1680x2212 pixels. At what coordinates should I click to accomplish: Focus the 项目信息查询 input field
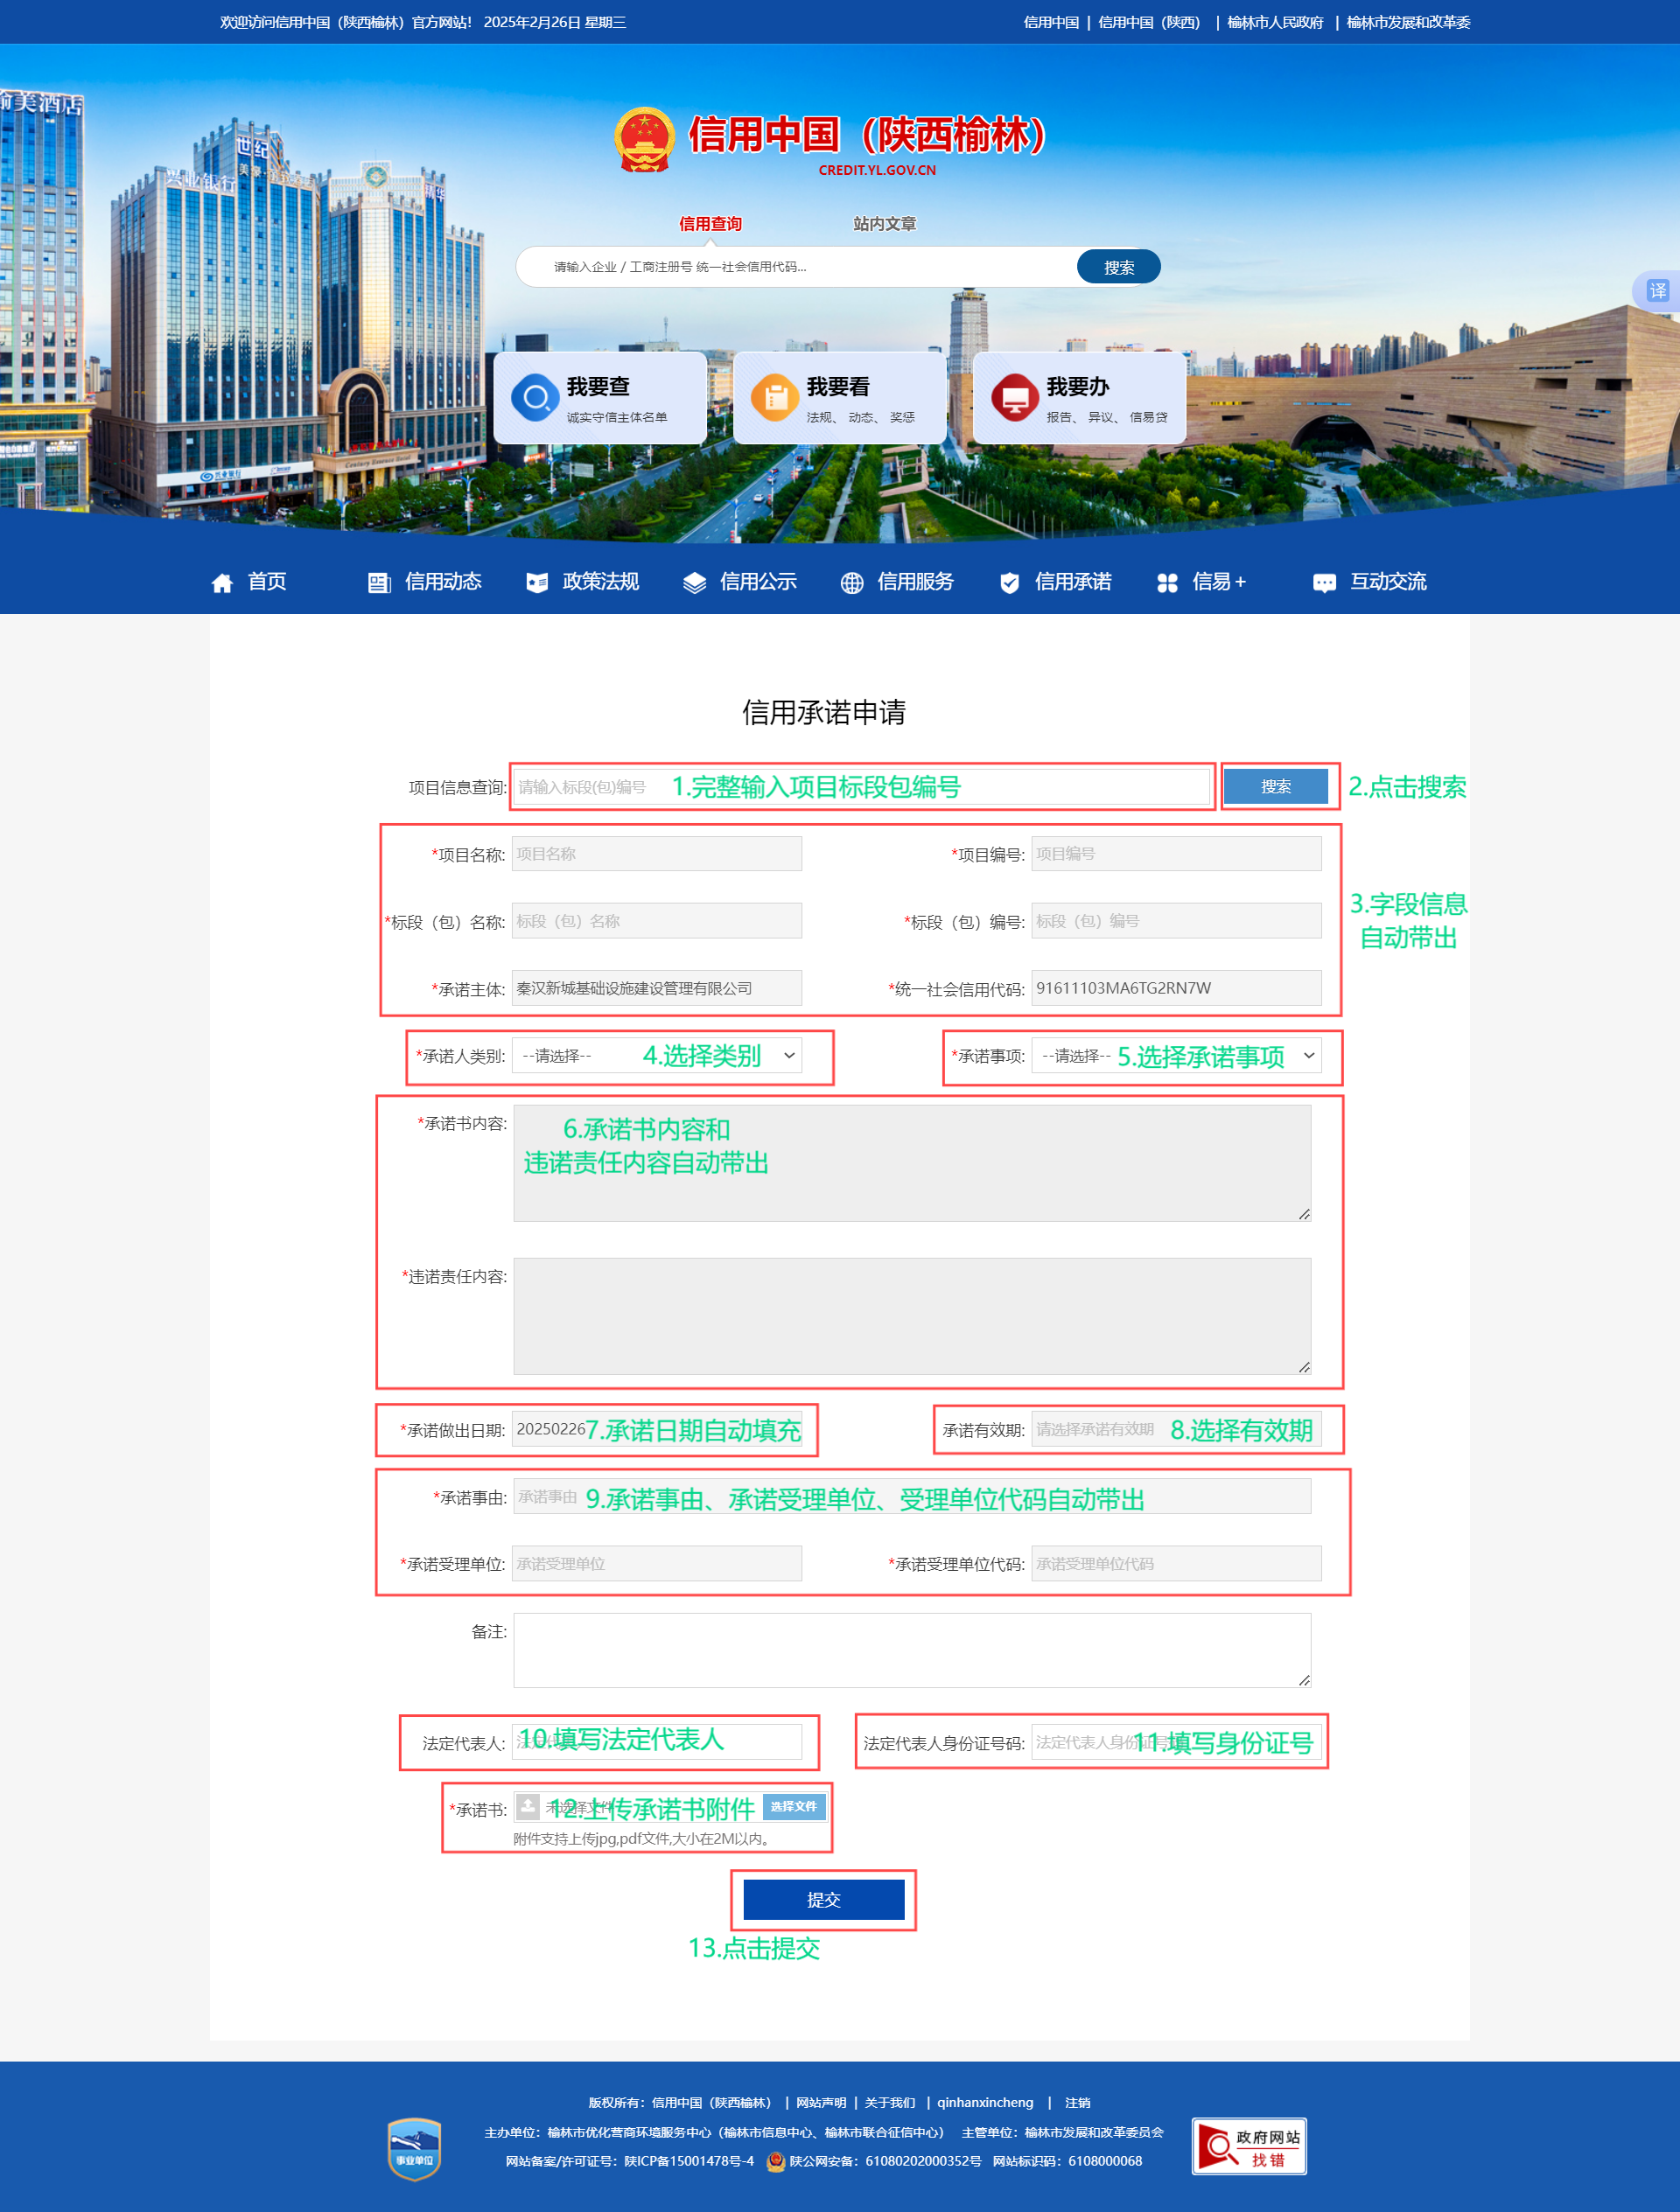(x=862, y=787)
